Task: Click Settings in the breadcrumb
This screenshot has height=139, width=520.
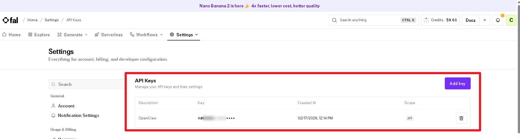Action: tap(52, 20)
